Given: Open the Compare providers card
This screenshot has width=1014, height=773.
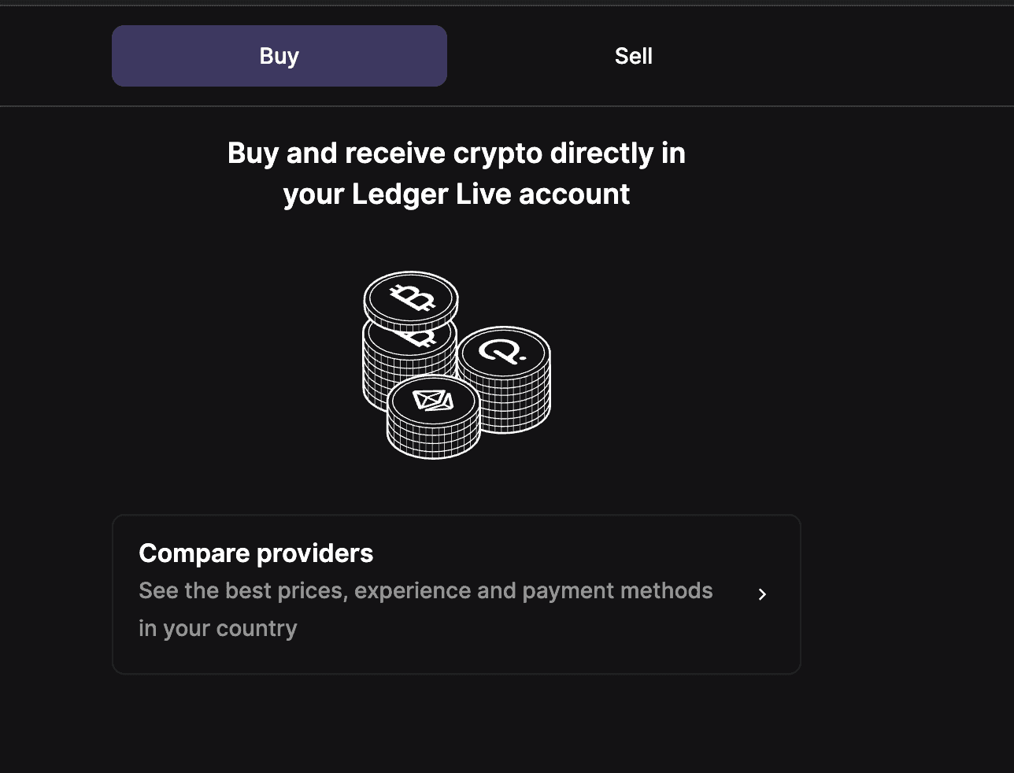Looking at the screenshot, I should point(456,594).
